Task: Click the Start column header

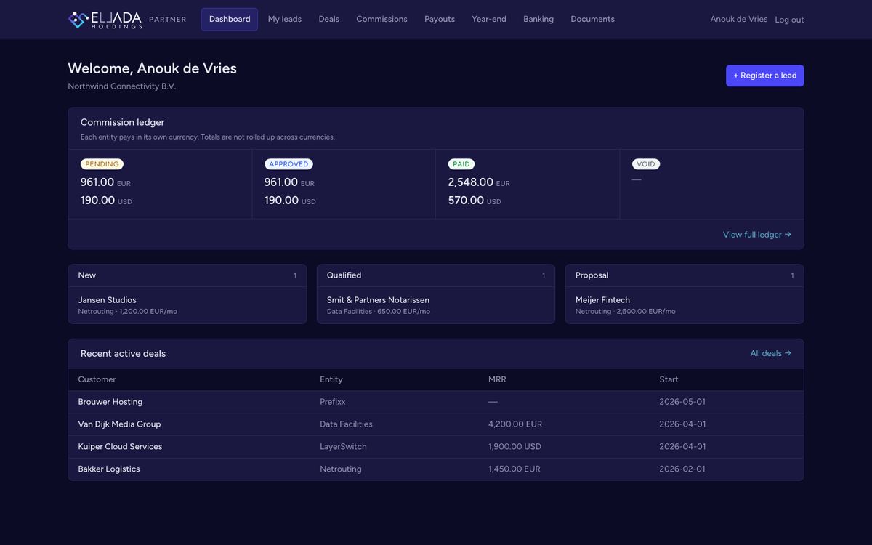Action: [x=669, y=379]
